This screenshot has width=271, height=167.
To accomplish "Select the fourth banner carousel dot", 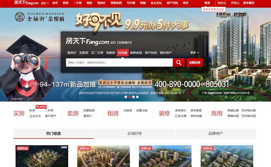I will click(x=137, y=97).
